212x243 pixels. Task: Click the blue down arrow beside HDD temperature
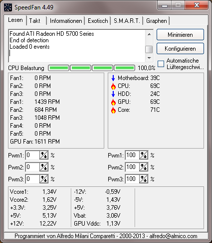point(113,94)
